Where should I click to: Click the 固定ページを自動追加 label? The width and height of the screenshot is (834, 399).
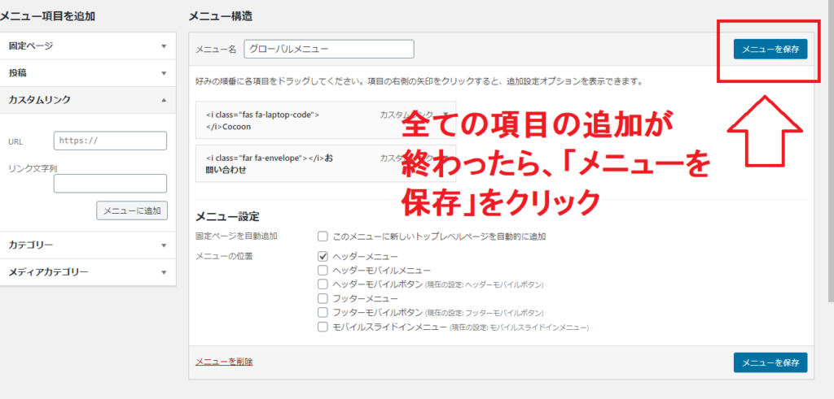click(x=236, y=236)
